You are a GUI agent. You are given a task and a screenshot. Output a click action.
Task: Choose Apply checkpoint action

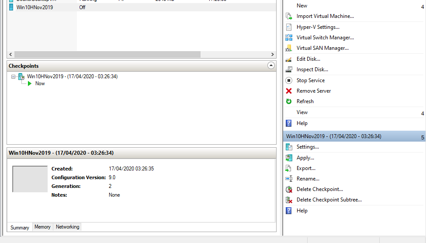click(x=305, y=158)
